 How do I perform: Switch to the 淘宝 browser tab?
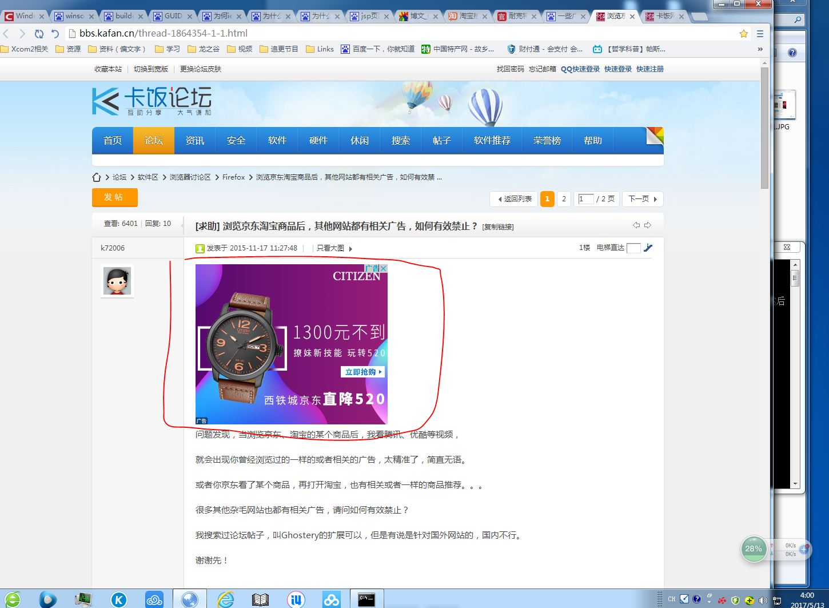(469, 16)
